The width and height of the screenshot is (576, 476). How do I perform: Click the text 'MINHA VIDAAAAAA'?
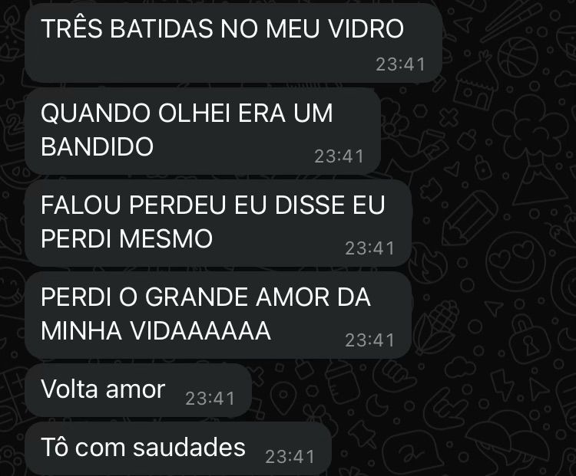click(x=156, y=331)
